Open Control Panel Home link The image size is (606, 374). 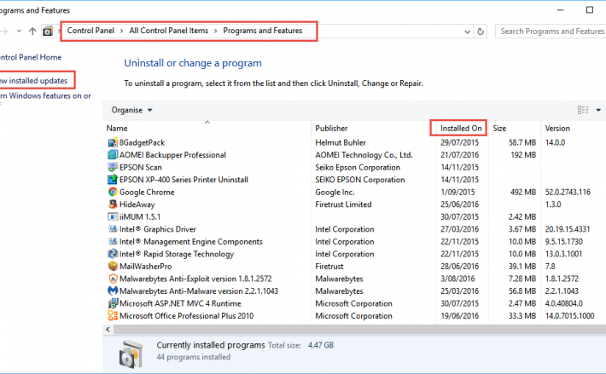point(31,57)
